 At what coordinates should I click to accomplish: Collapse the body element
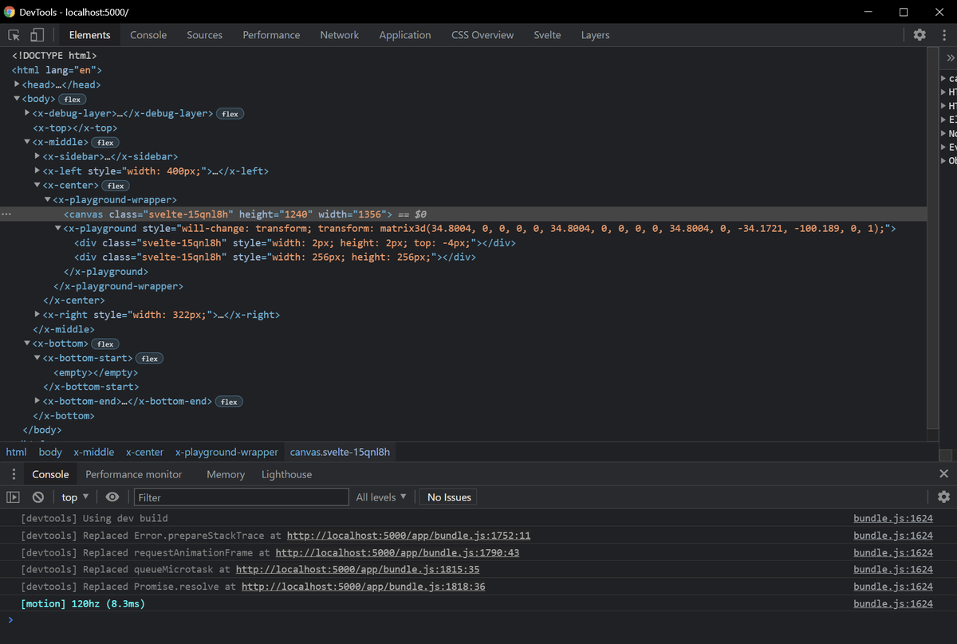click(x=17, y=99)
